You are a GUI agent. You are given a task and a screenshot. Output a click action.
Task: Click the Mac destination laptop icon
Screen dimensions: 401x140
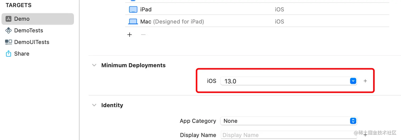[133, 22]
